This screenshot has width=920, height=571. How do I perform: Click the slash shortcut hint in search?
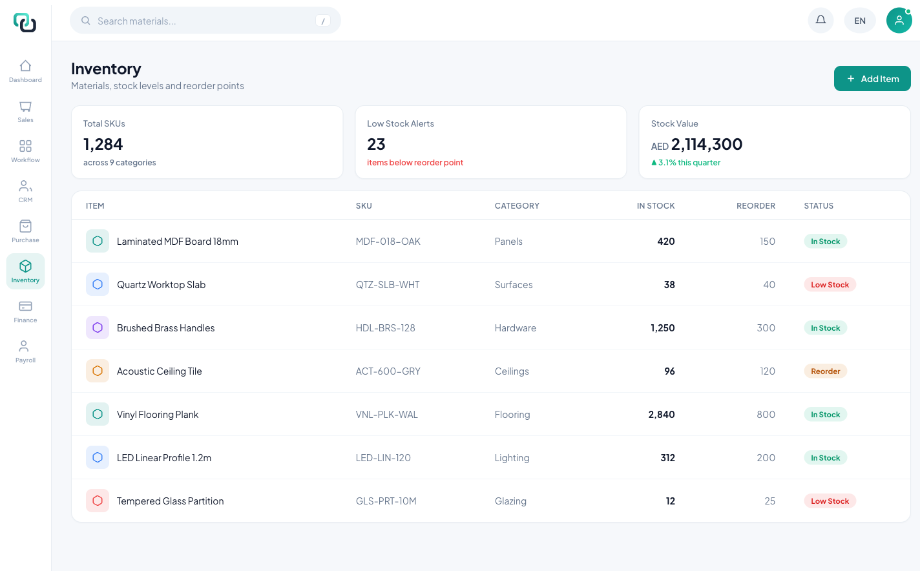323,21
